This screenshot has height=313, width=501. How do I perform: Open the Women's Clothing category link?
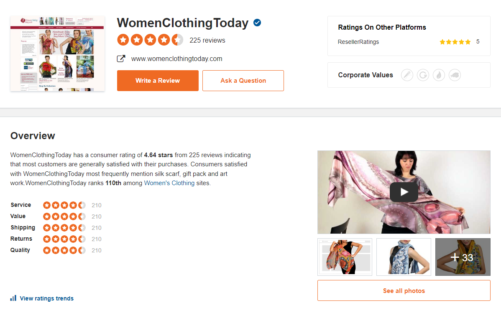(x=169, y=183)
